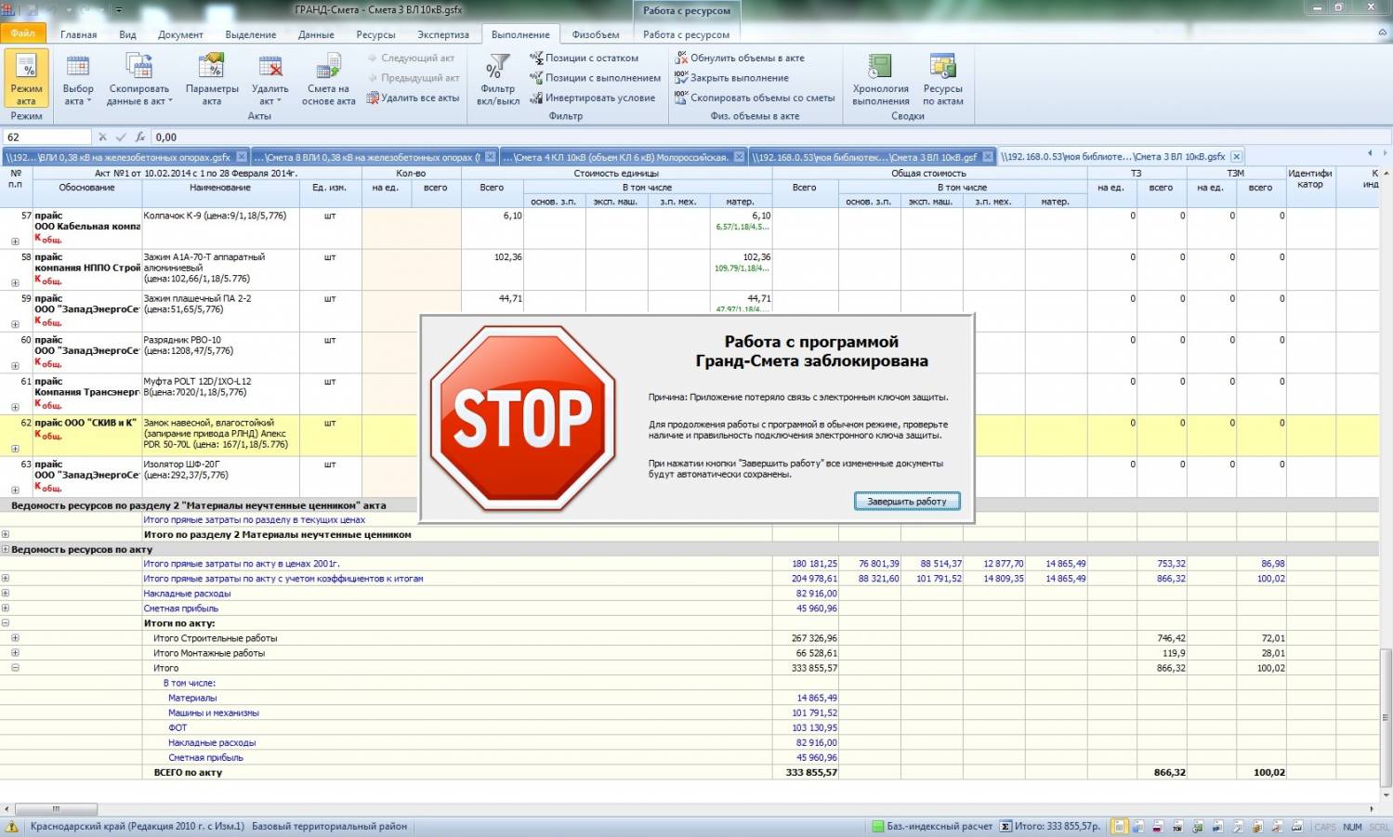Switch to the Данные ribbon tab
The image size is (1393, 837).
[x=316, y=34]
